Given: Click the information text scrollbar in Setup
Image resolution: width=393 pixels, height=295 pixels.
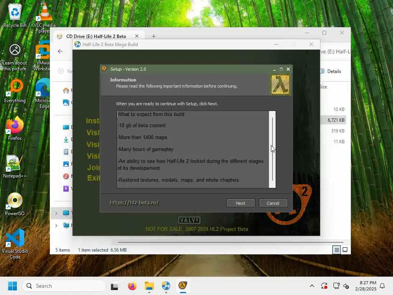Looking at the screenshot, I should (x=272, y=149).
